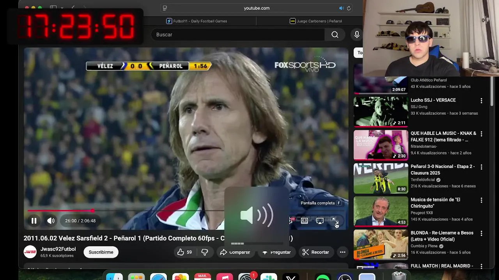Open Music app from the Dock
The width and height of the screenshot is (499, 280).
[x=225, y=277]
